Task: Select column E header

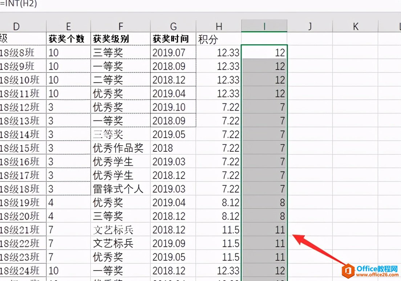Action: point(68,26)
